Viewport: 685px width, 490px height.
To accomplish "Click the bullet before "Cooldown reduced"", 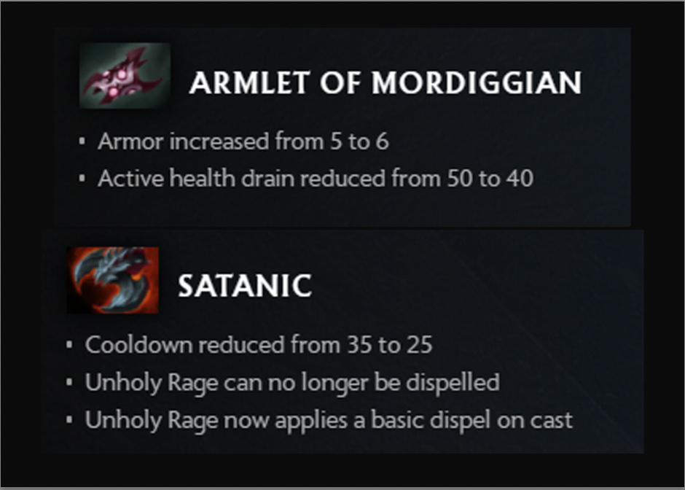I will coord(69,345).
